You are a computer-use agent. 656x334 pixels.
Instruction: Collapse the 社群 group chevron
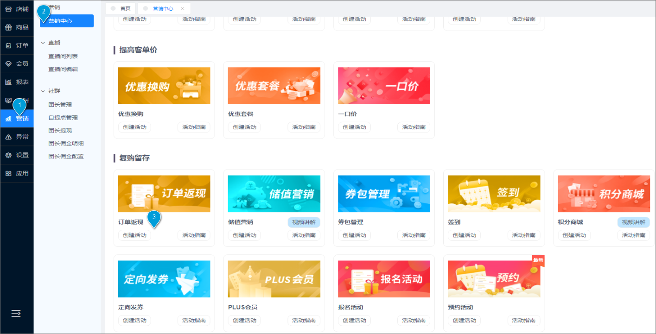pyautogui.click(x=43, y=91)
